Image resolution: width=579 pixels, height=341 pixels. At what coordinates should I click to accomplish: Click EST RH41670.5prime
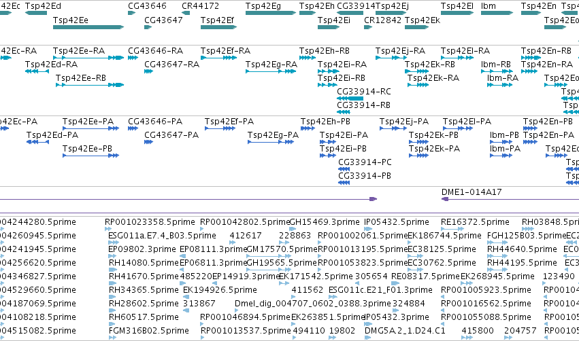pos(144,276)
